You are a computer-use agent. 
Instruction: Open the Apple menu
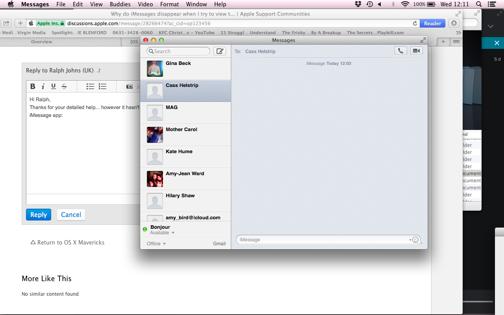coord(11,4)
